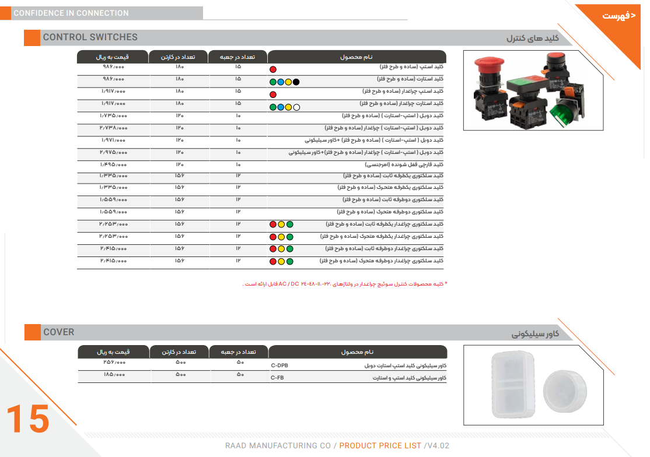Click the کلید های کنترل section title
The width and height of the screenshot is (650, 457).
point(533,38)
